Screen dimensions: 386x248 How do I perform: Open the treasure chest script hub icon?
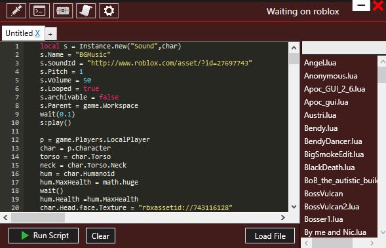(x=63, y=11)
